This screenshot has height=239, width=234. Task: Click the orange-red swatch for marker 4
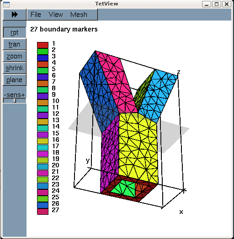click(x=43, y=64)
